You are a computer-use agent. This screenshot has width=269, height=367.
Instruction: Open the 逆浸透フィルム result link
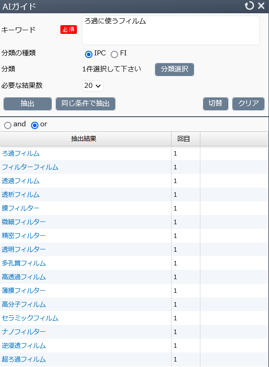pyautogui.click(x=24, y=345)
